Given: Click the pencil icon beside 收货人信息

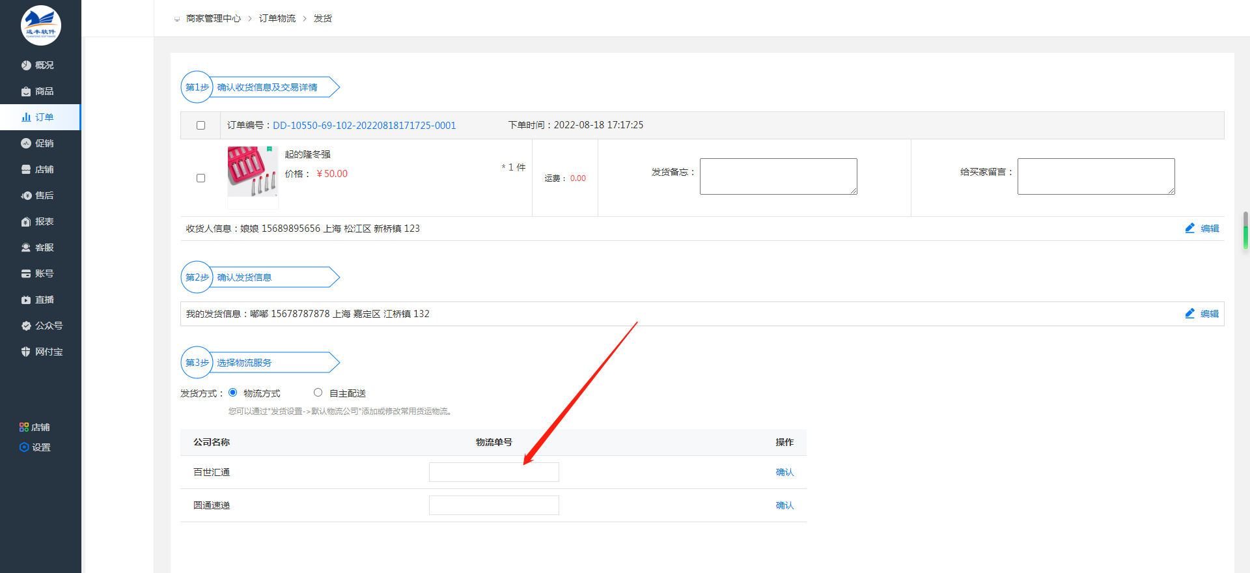Looking at the screenshot, I should (x=1190, y=228).
